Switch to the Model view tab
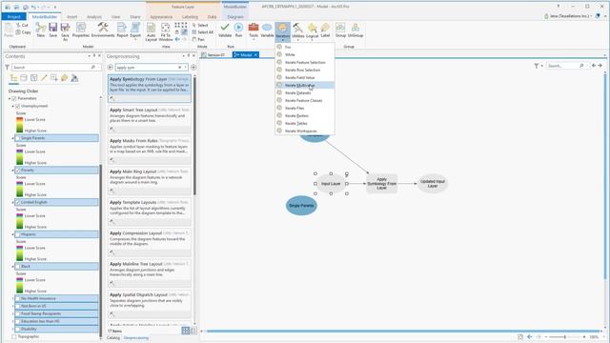Viewport: 610px width, 343px height. coord(246,55)
